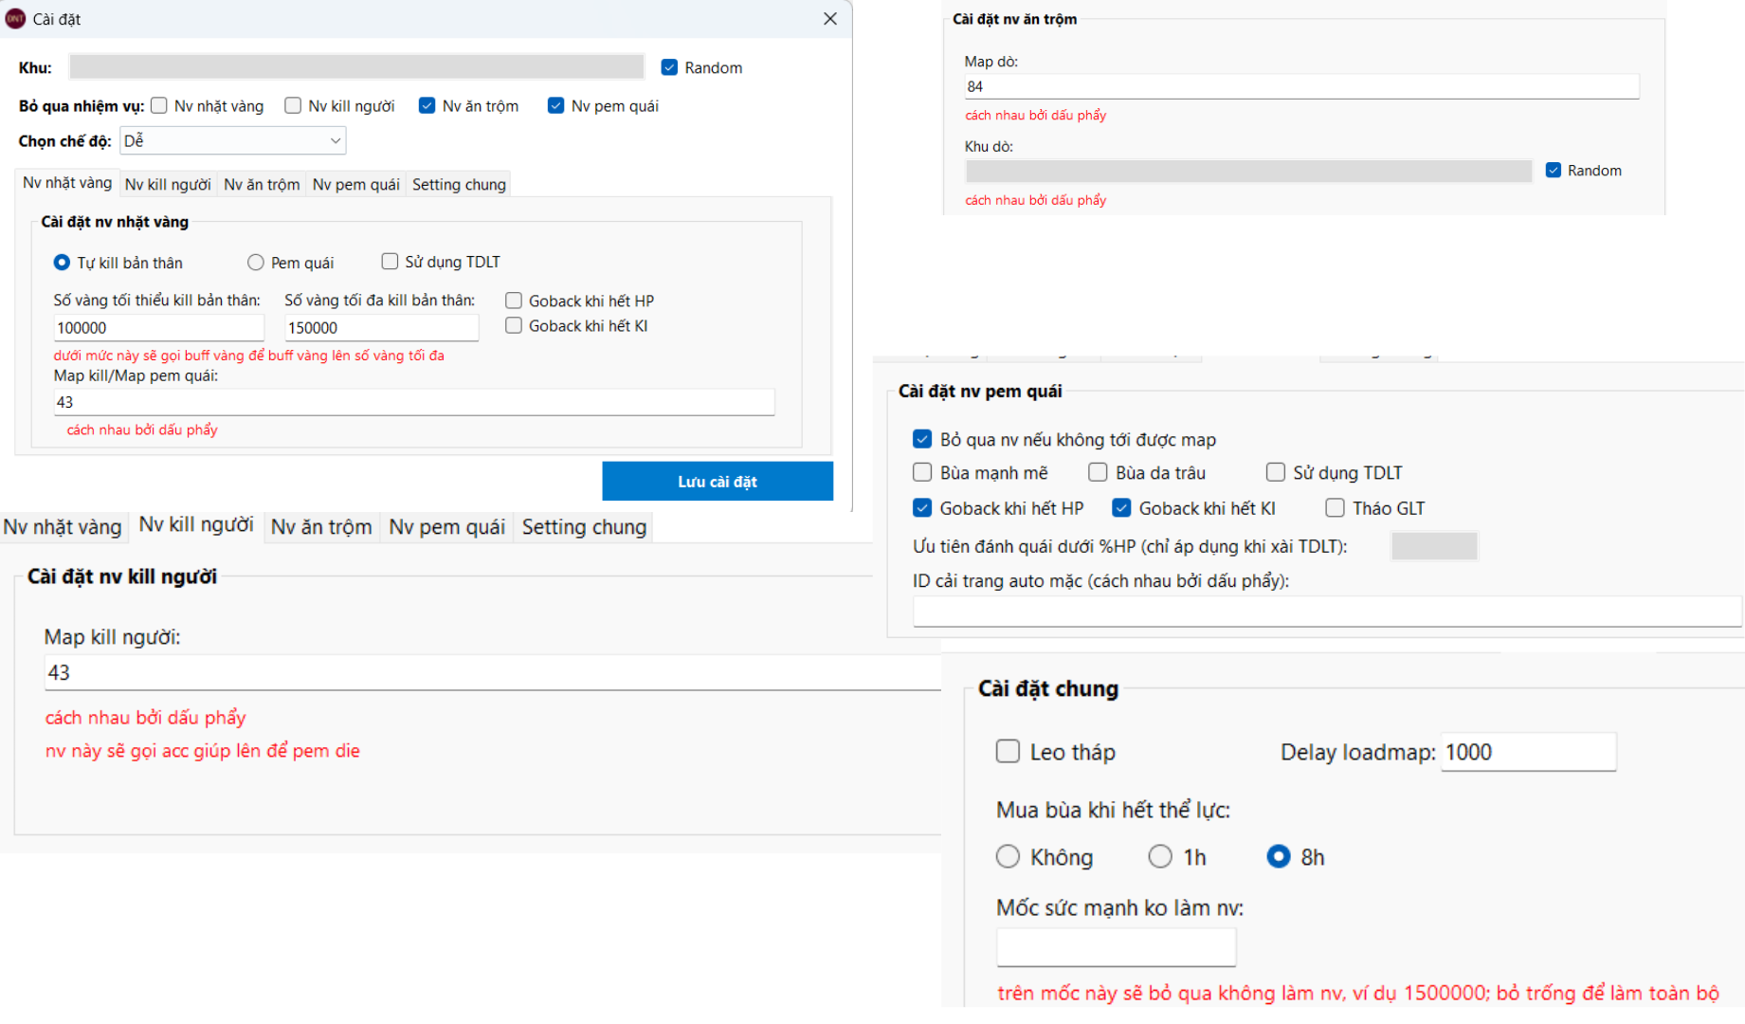Click the app logo icon in title bar
The height and width of the screenshot is (1024, 1745).
pos(15,19)
